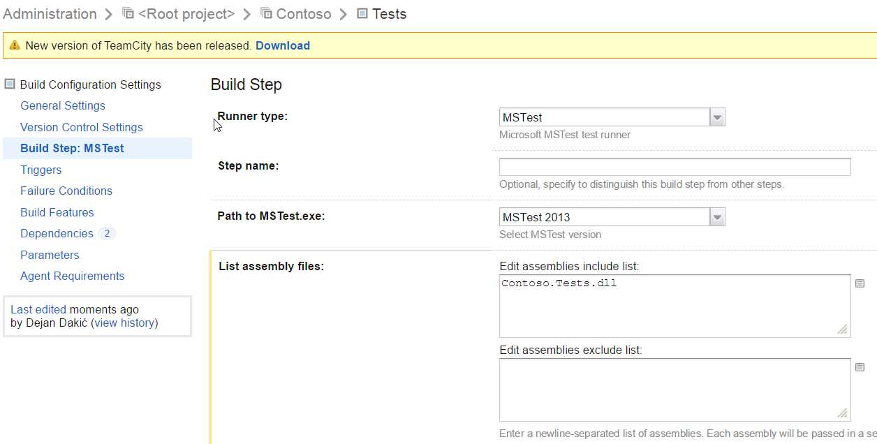Open Failure Conditions settings page

(66, 191)
